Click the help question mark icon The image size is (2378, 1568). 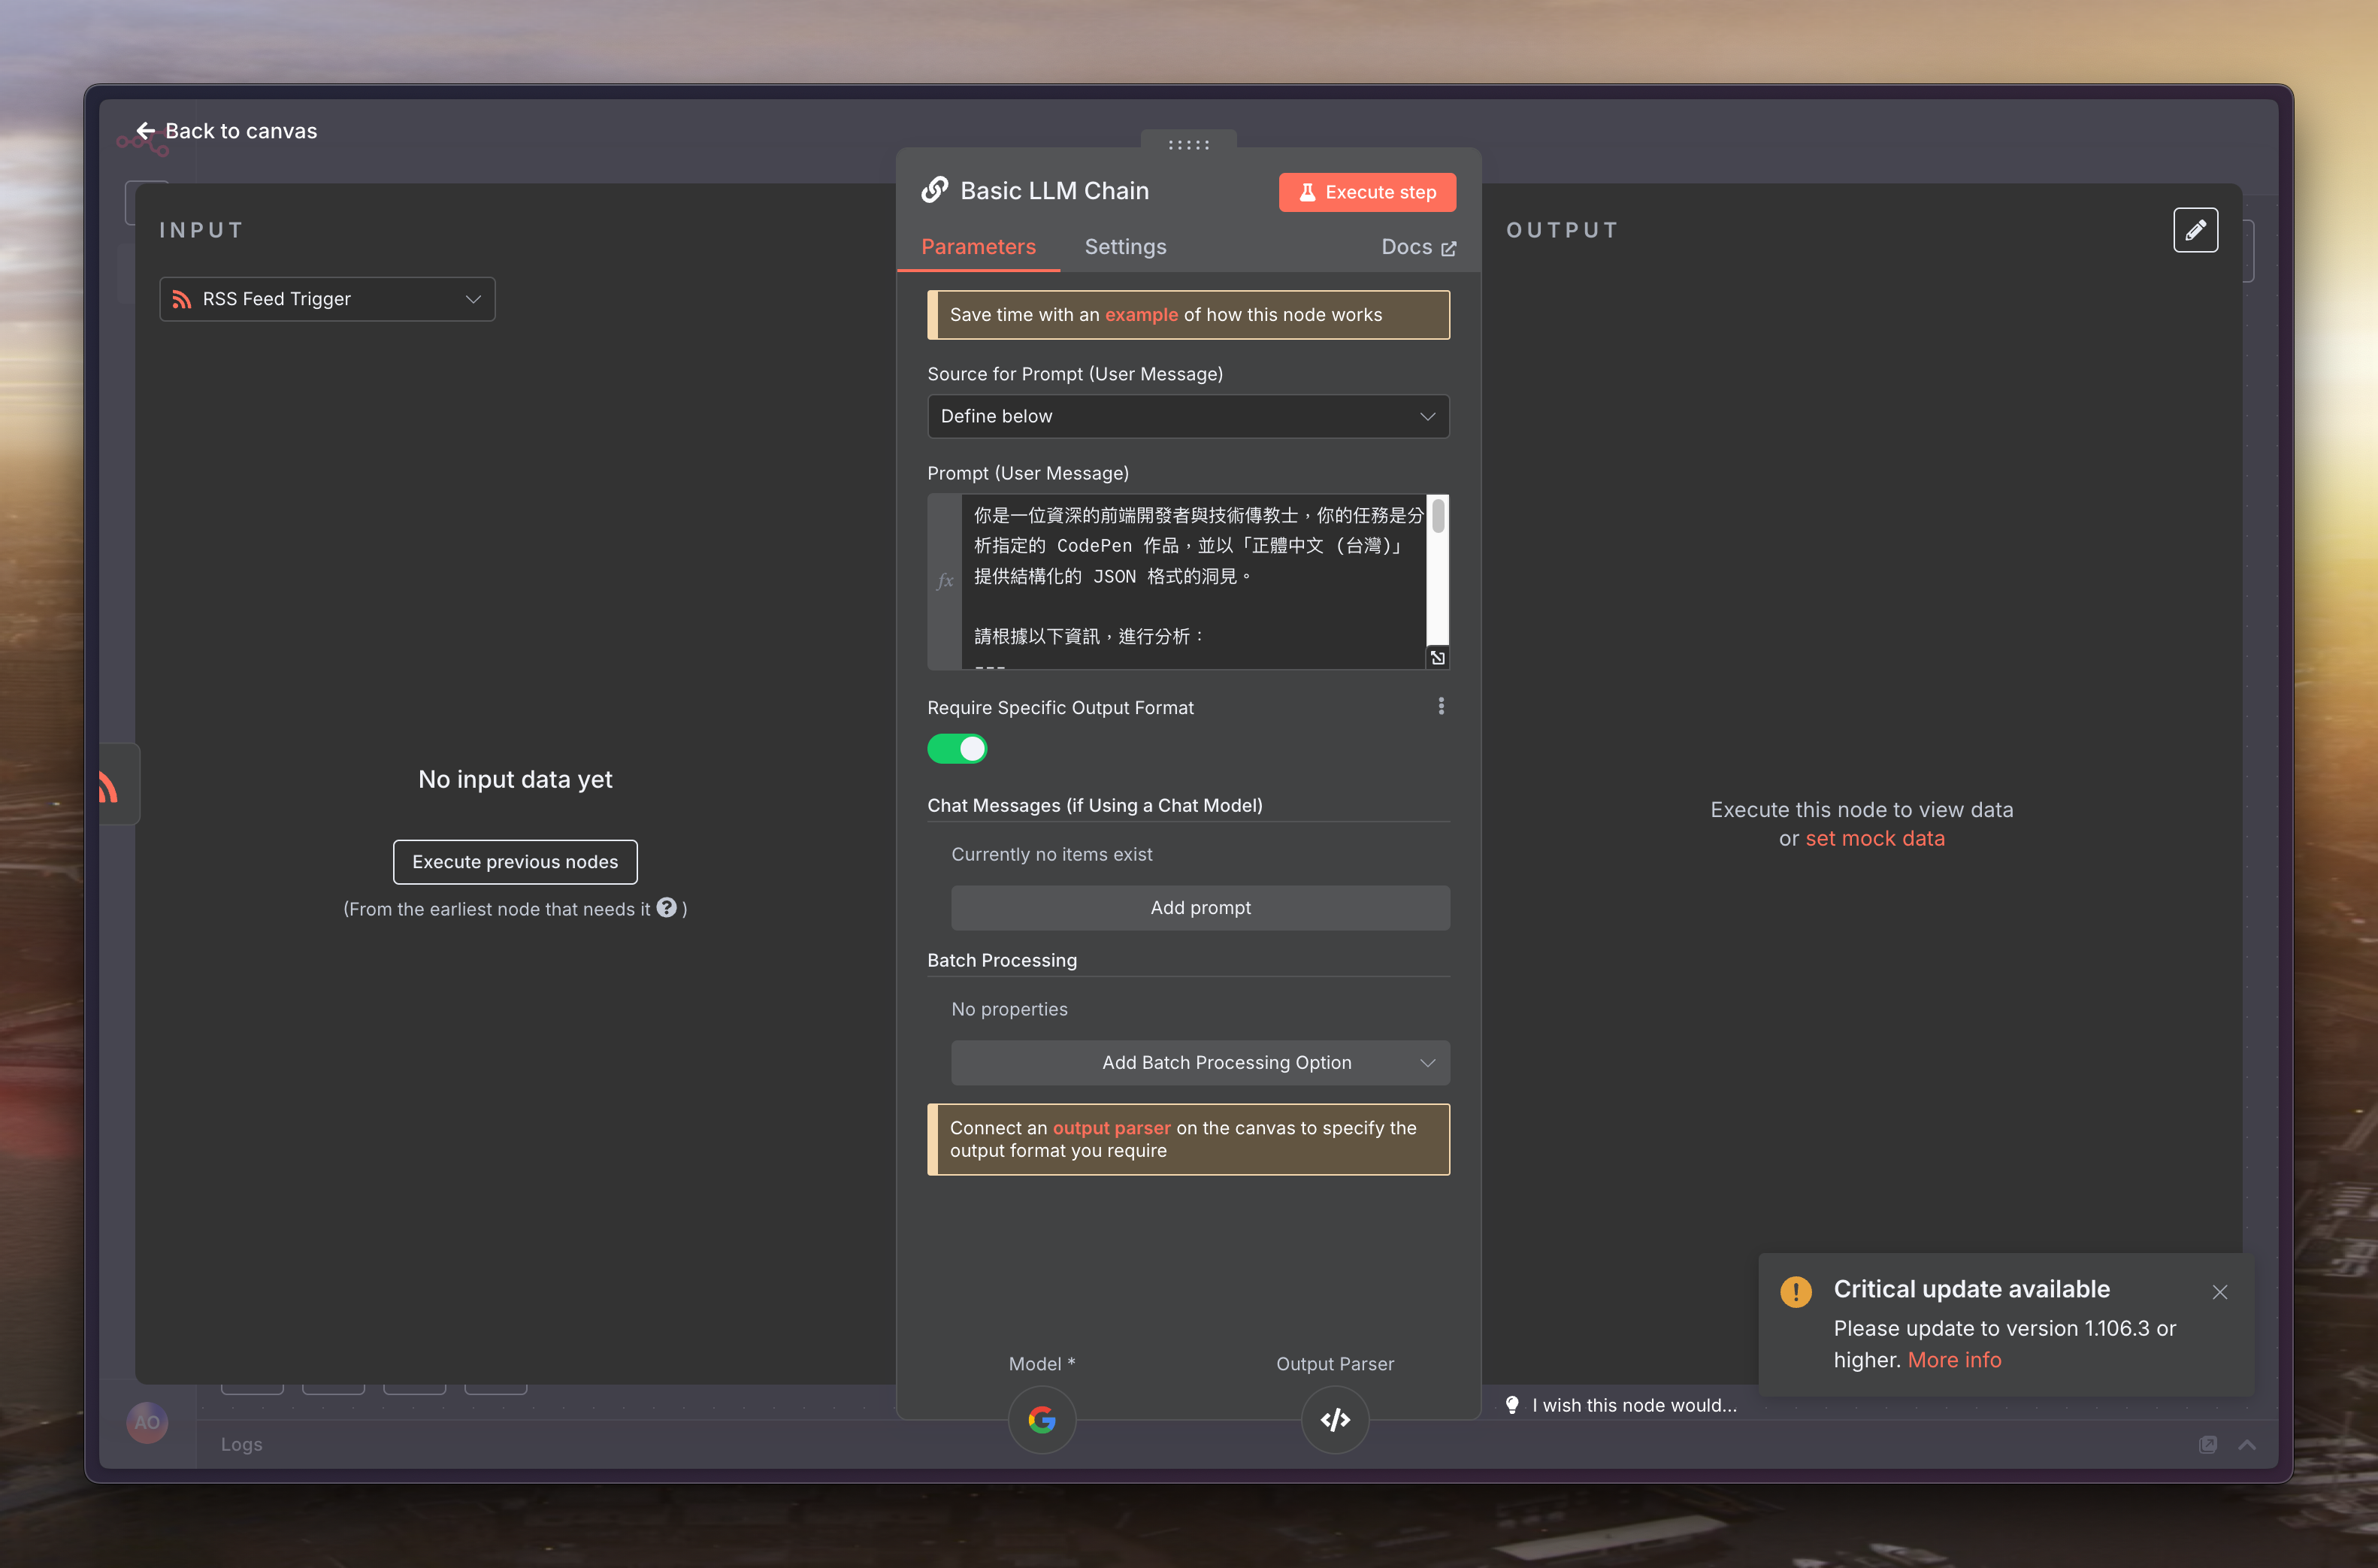click(667, 907)
